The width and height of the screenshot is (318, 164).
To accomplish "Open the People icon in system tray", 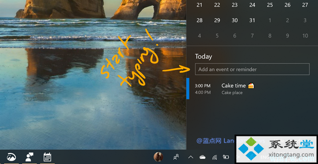I will click(176, 157).
